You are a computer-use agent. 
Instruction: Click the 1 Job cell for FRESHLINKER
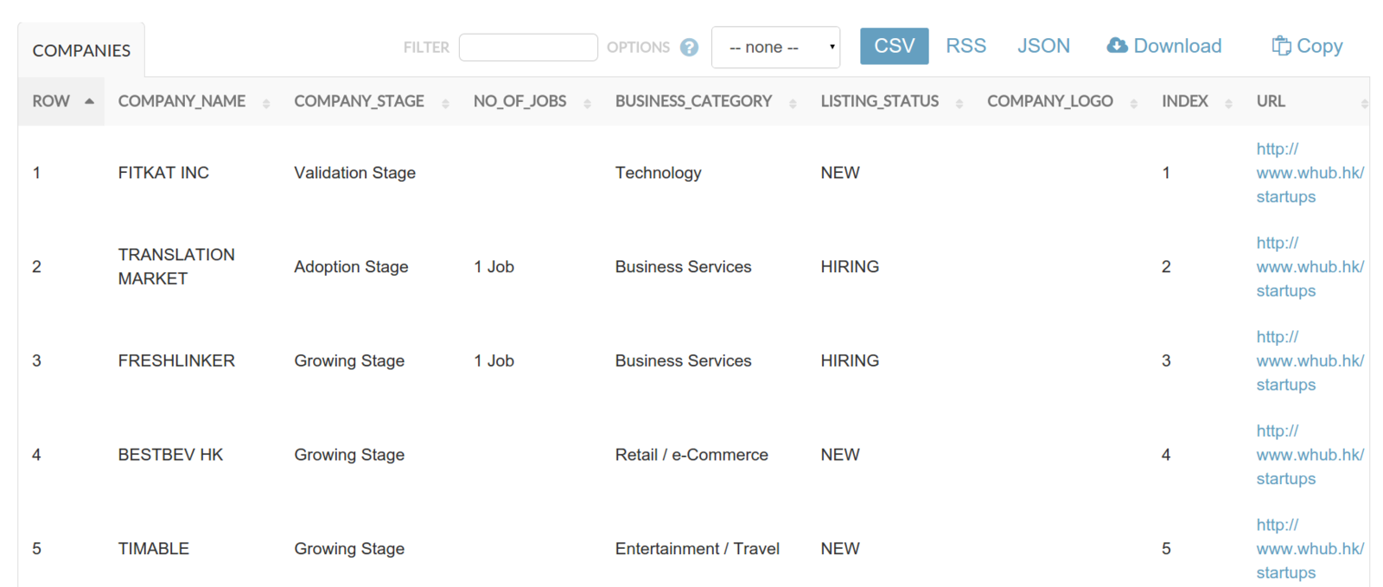(494, 360)
